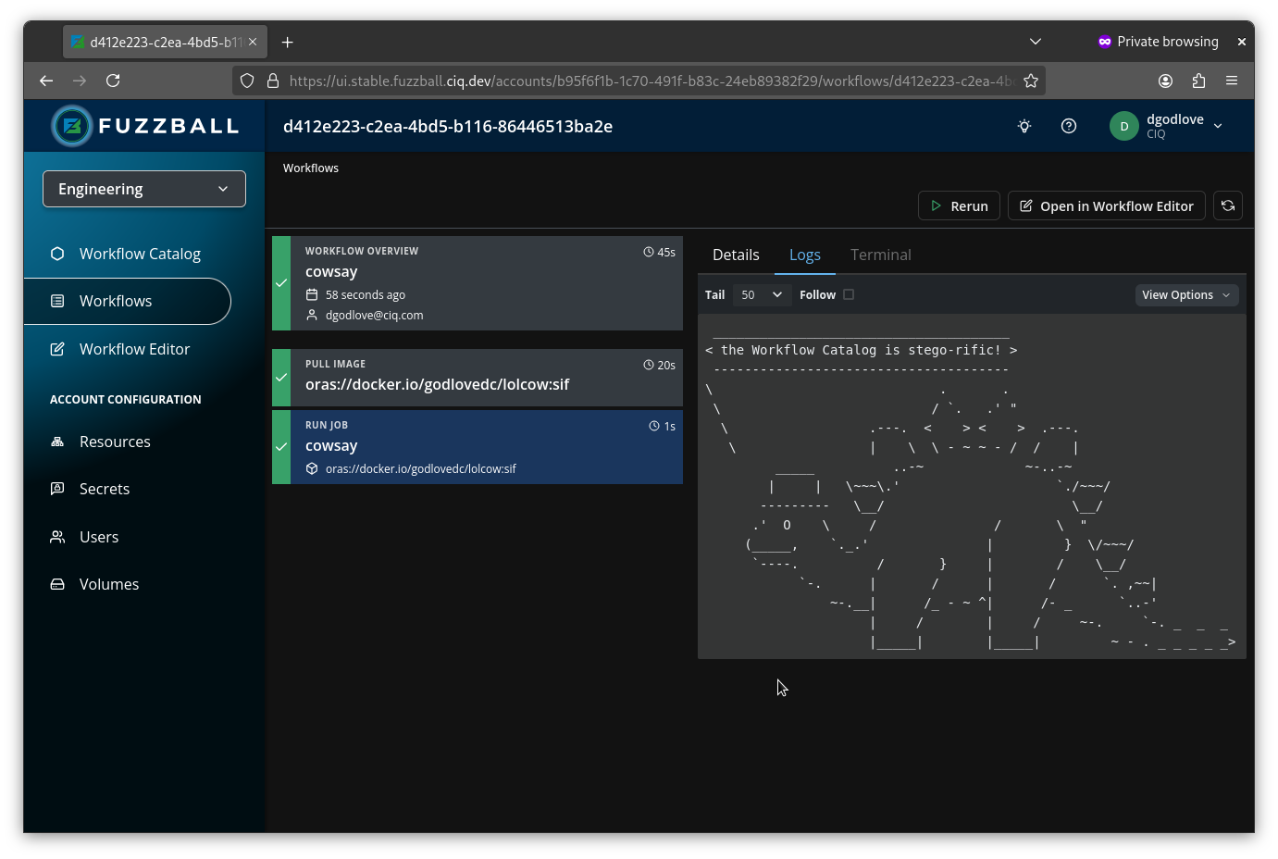This screenshot has width=1278, height=859.
Task: Open the Secrets section icon
Action: 56,489
